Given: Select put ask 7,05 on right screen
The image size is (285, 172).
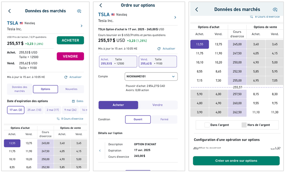Looking at the screenshot, I should [x=275, y=80].
